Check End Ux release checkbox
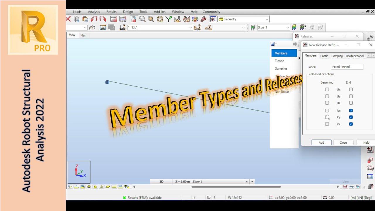 point(351,89)
